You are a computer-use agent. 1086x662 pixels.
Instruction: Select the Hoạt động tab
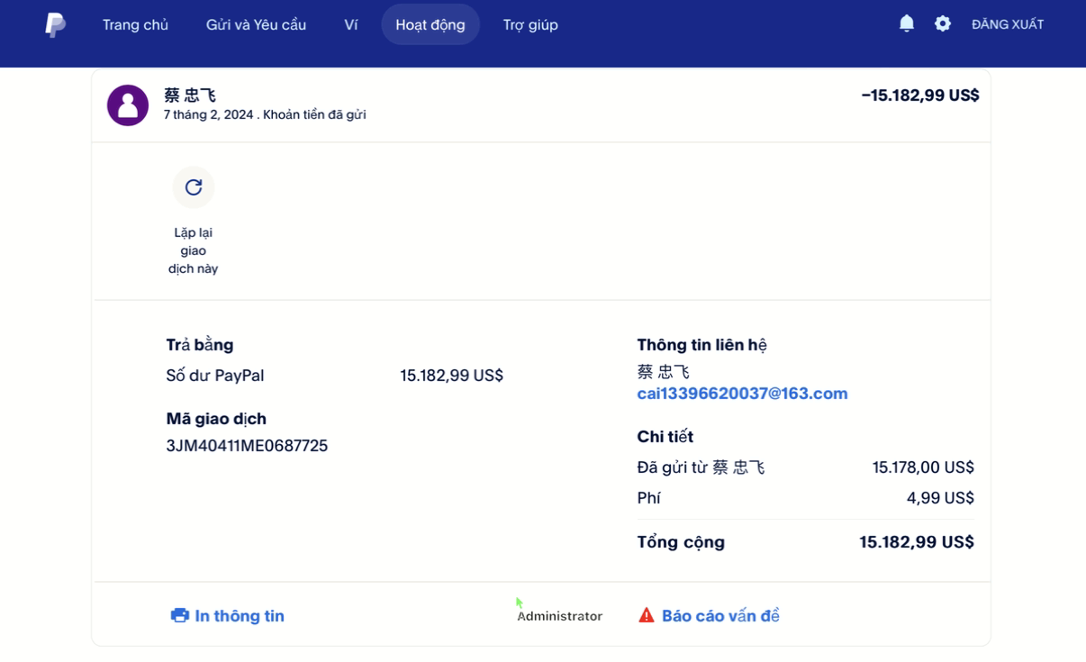(430, 24)
